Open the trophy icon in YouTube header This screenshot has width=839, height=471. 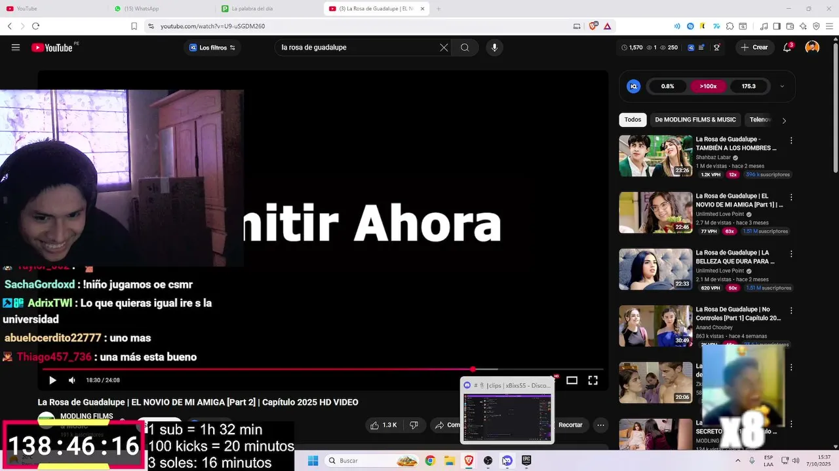click(716, 47)
